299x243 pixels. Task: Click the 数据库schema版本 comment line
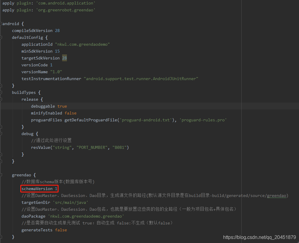pos(58,182)
